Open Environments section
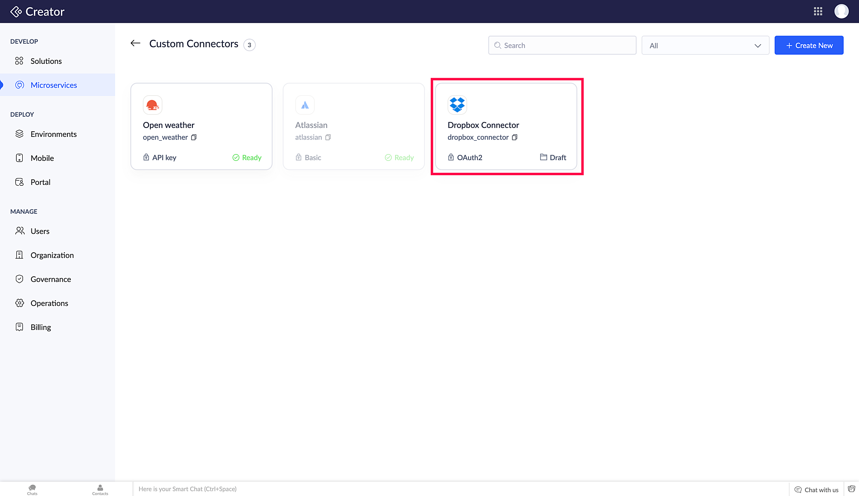 53,134
